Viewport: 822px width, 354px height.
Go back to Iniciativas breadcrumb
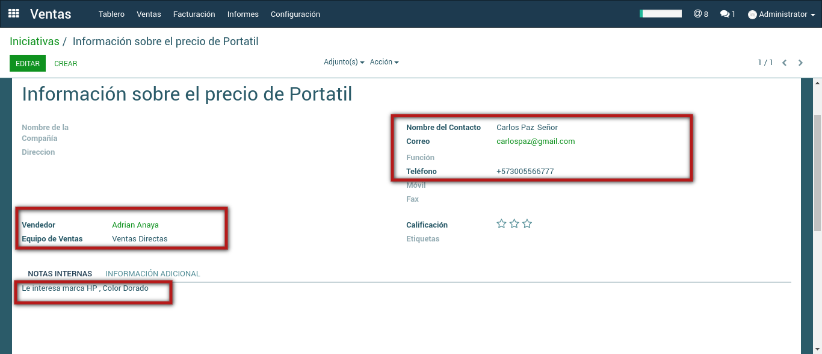(x=34, y=42)
